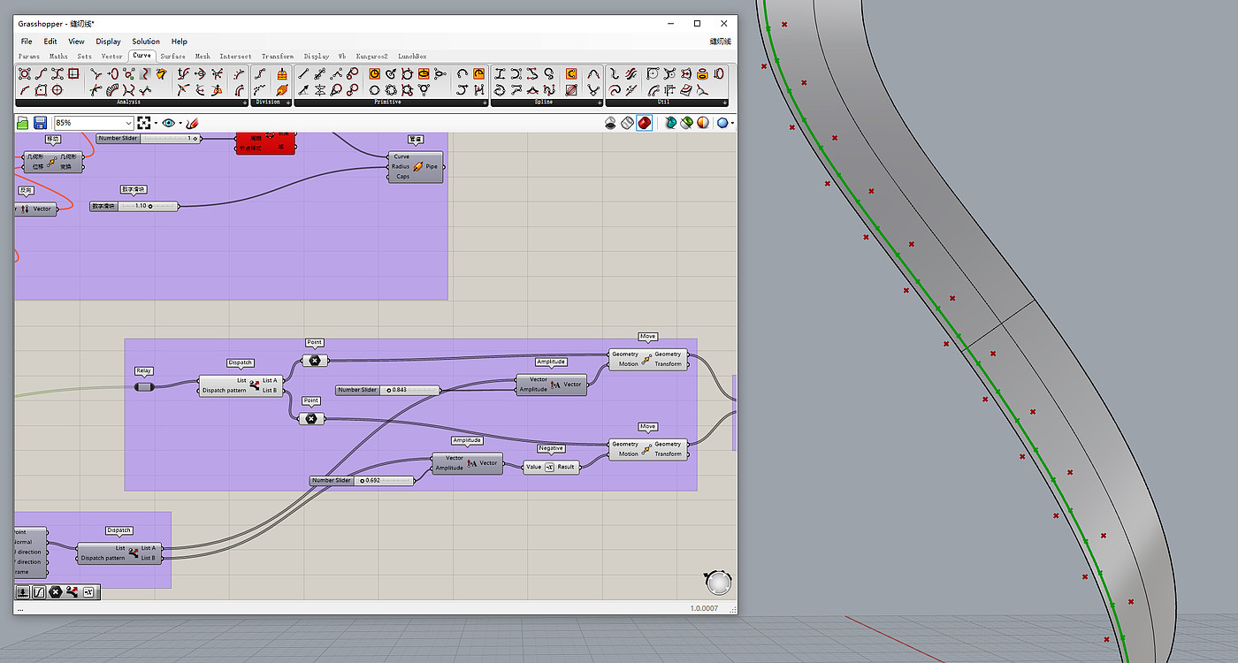Image resolution: width=1238 pixels, height=663 pixels.
Task: Toggle the no-preview mode button
Action: 611,123
